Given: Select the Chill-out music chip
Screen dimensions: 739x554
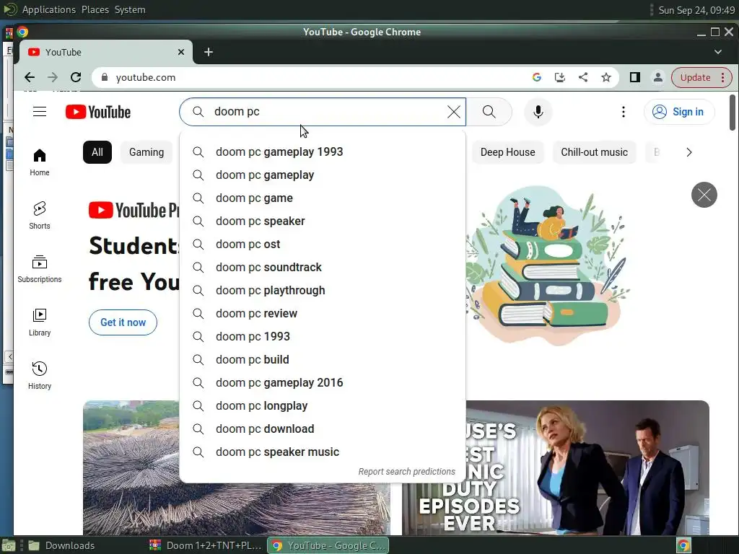Looking at the screenshot, I should 595,152.
